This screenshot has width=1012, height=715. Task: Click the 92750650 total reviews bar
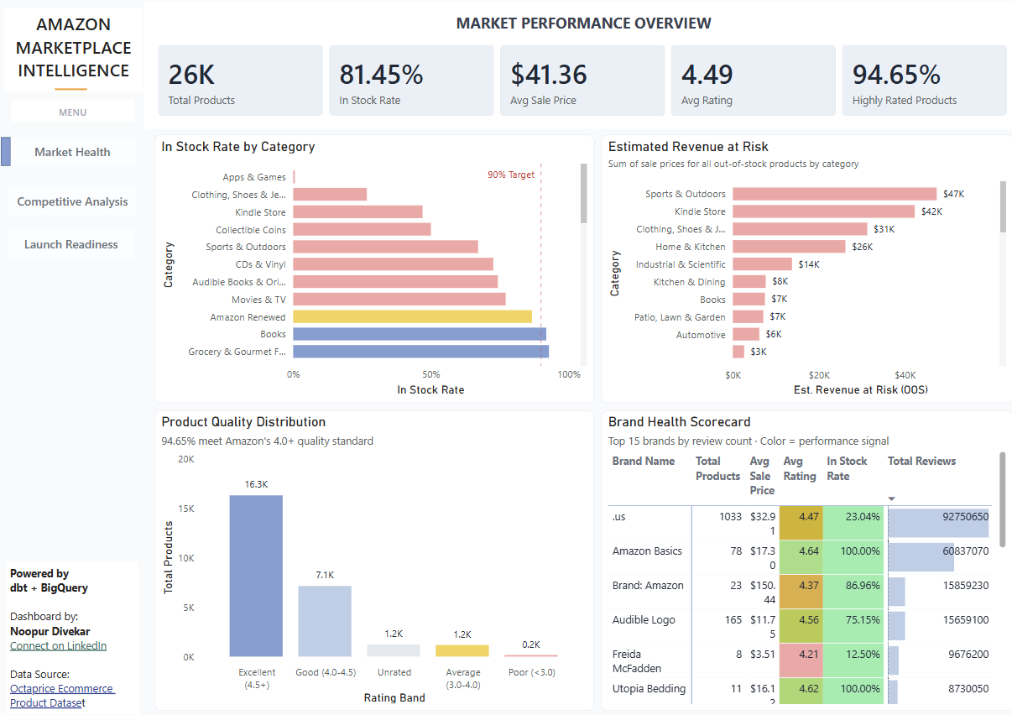pyautogui.click(x=939, y=523)
